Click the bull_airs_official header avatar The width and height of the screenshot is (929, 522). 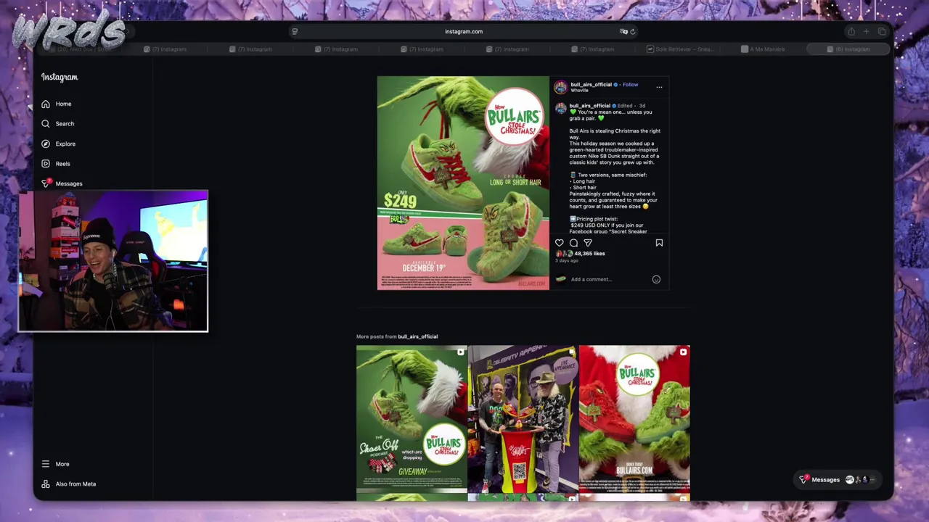coord(560,87)
